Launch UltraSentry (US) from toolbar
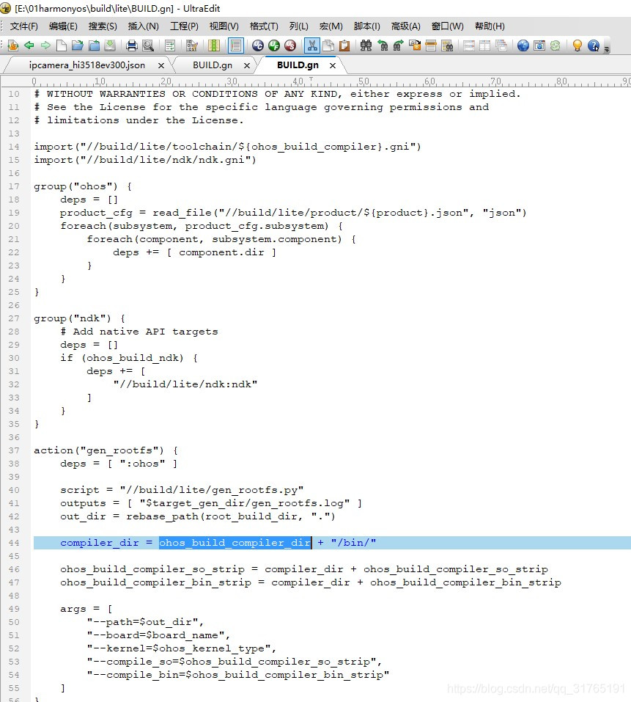The image size is (631, 702). (x=290, y=45)
